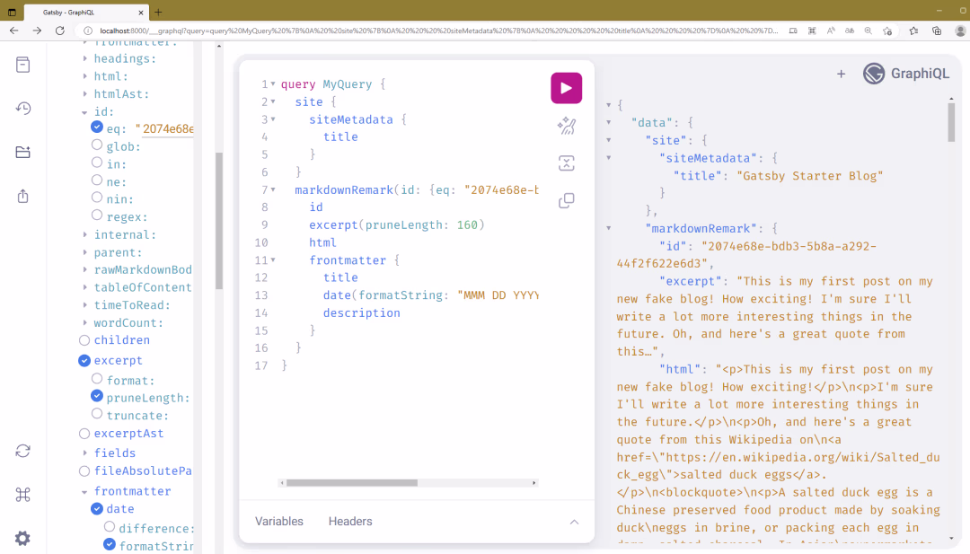The image size is (970, 554).
Task: Uncheck the eq argument under id
Action: pos(96,127)
